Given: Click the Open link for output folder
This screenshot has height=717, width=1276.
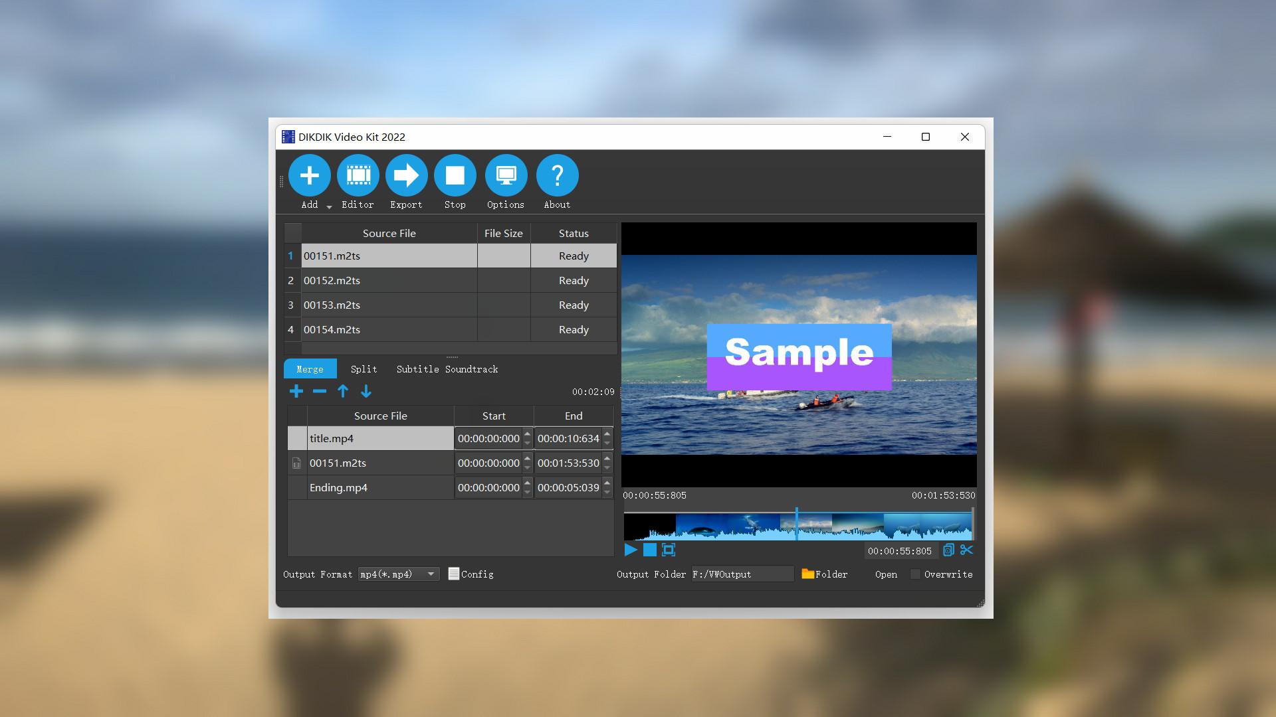Looking at the screenshot, I should pyautogui.click(x=886, y=574).
